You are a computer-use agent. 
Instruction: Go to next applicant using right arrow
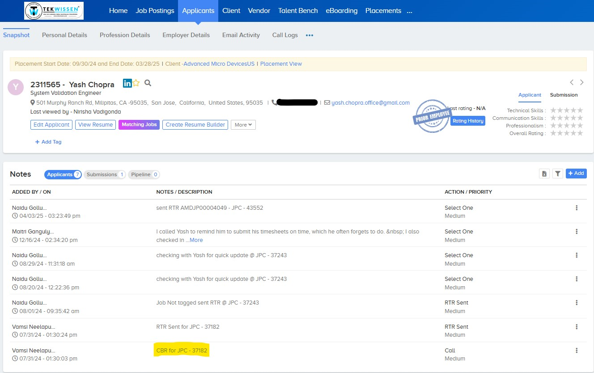pyautogui.click(x=581, y=82)
